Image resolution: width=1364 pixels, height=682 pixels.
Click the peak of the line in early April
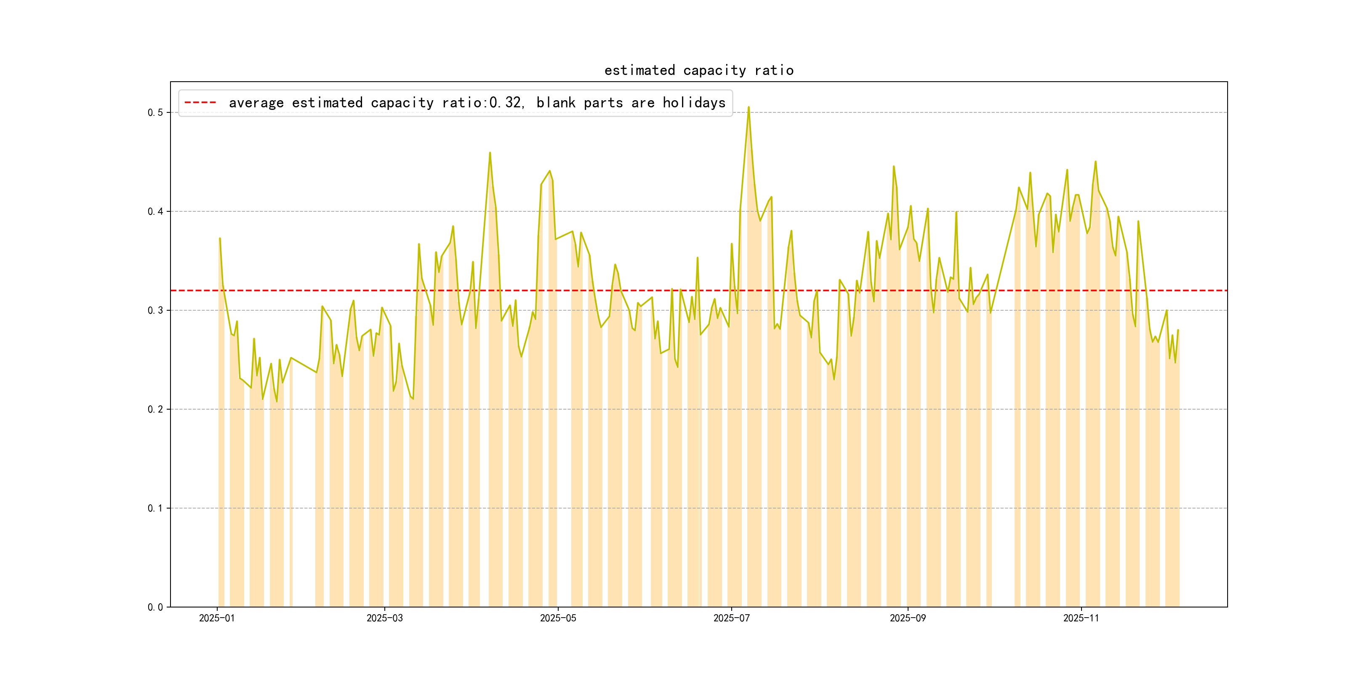[x=490, y=152]
